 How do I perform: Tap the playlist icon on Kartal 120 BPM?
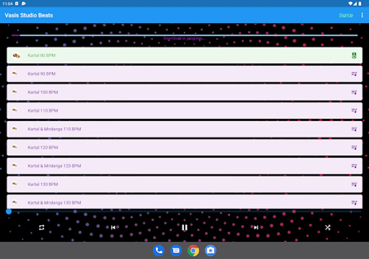coord(354,148)
